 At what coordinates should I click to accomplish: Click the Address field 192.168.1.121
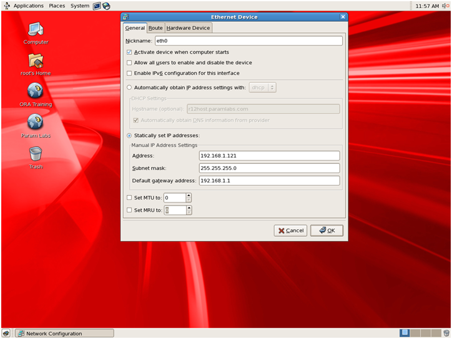[269, 156]
